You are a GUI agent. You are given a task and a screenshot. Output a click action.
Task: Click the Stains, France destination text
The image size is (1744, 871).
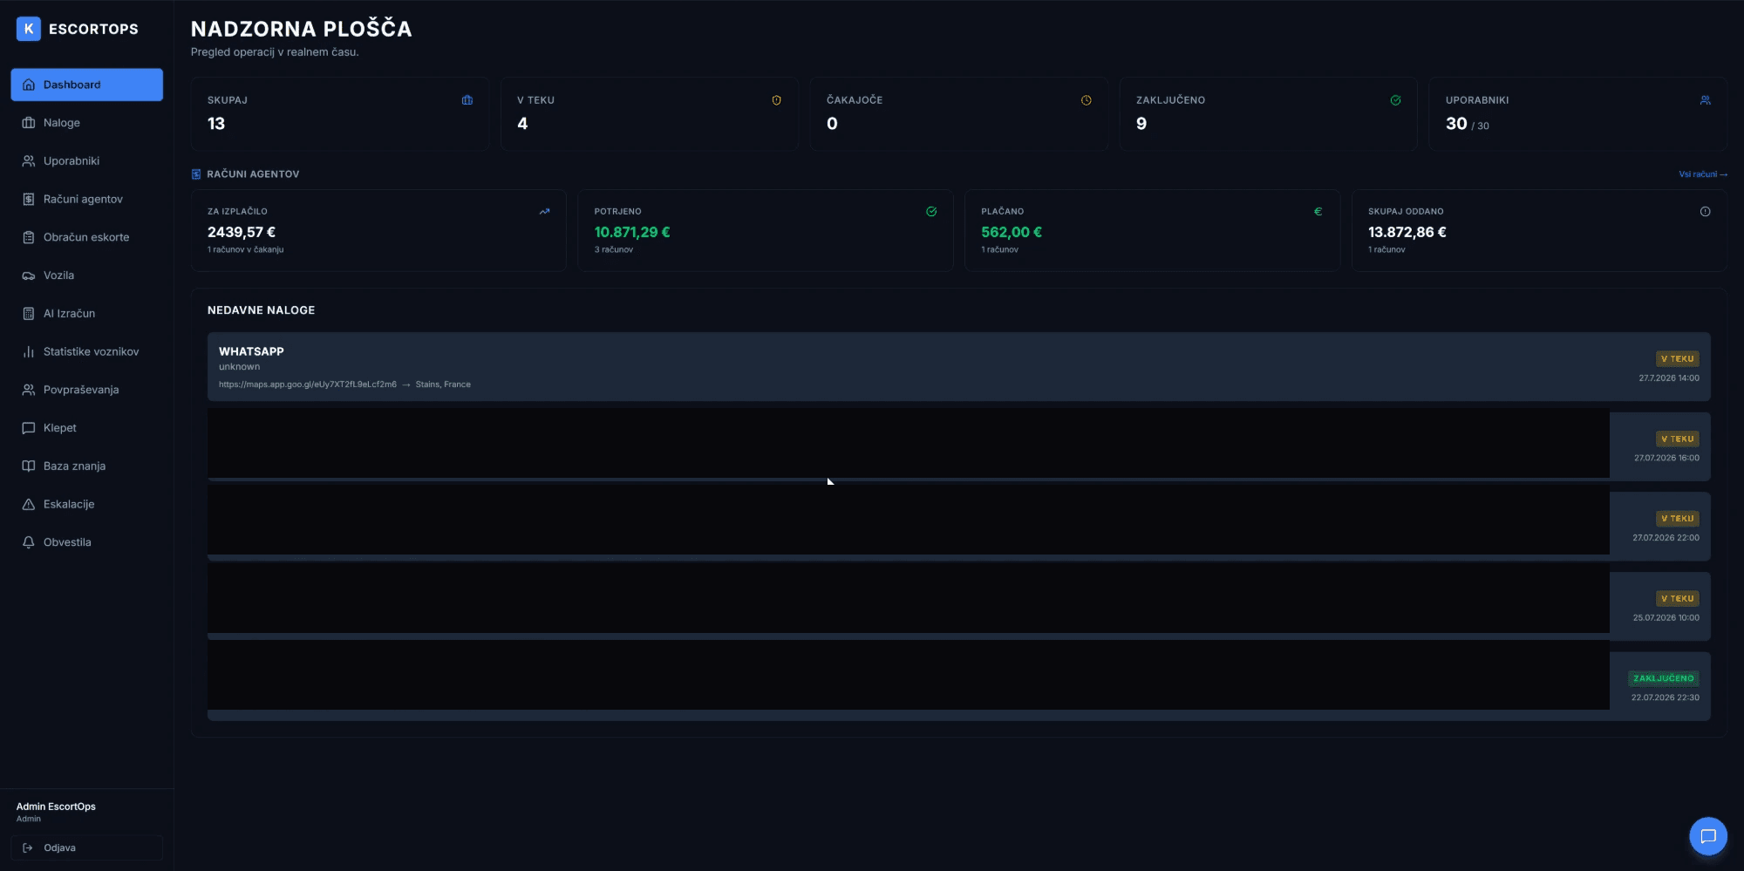click(x=443, y=384)
